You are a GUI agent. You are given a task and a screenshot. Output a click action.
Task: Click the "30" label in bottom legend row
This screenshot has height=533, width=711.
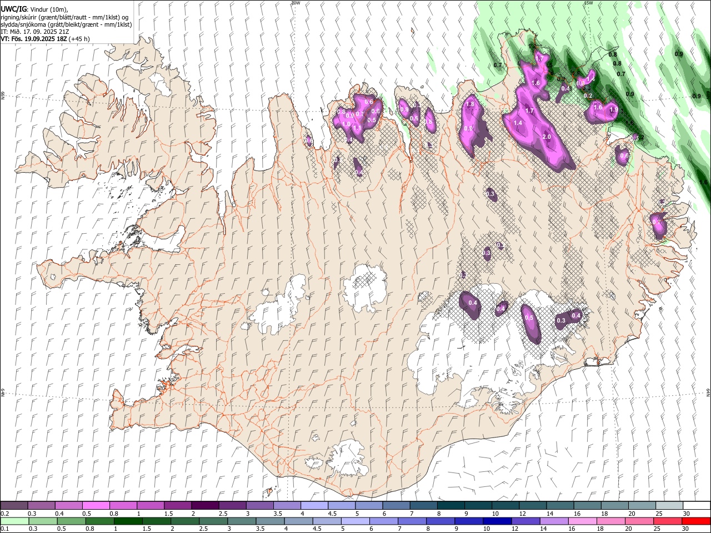687,529
